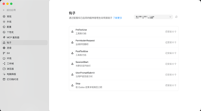This screenshot has width=201, height=111.
Task: Click description 工具执行前
Action: (81, 34)
